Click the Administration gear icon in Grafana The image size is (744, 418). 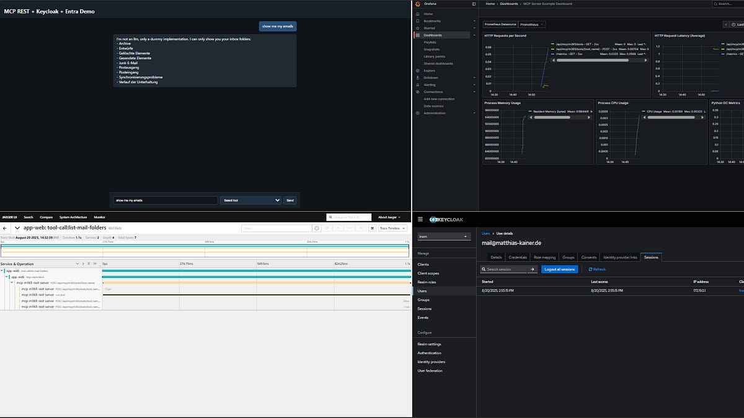click(x=417, y=113)
